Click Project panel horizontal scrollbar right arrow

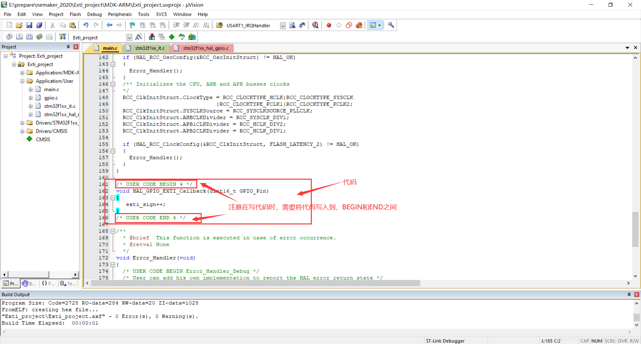(x=75, y=275)
